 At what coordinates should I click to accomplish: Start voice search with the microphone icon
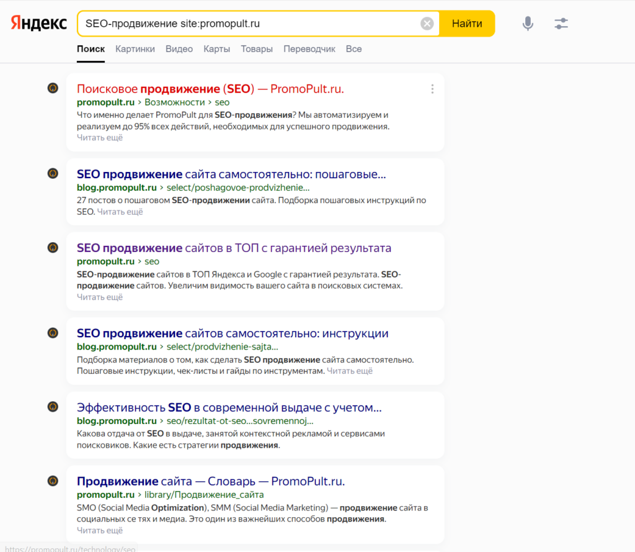tap(528, 24)
